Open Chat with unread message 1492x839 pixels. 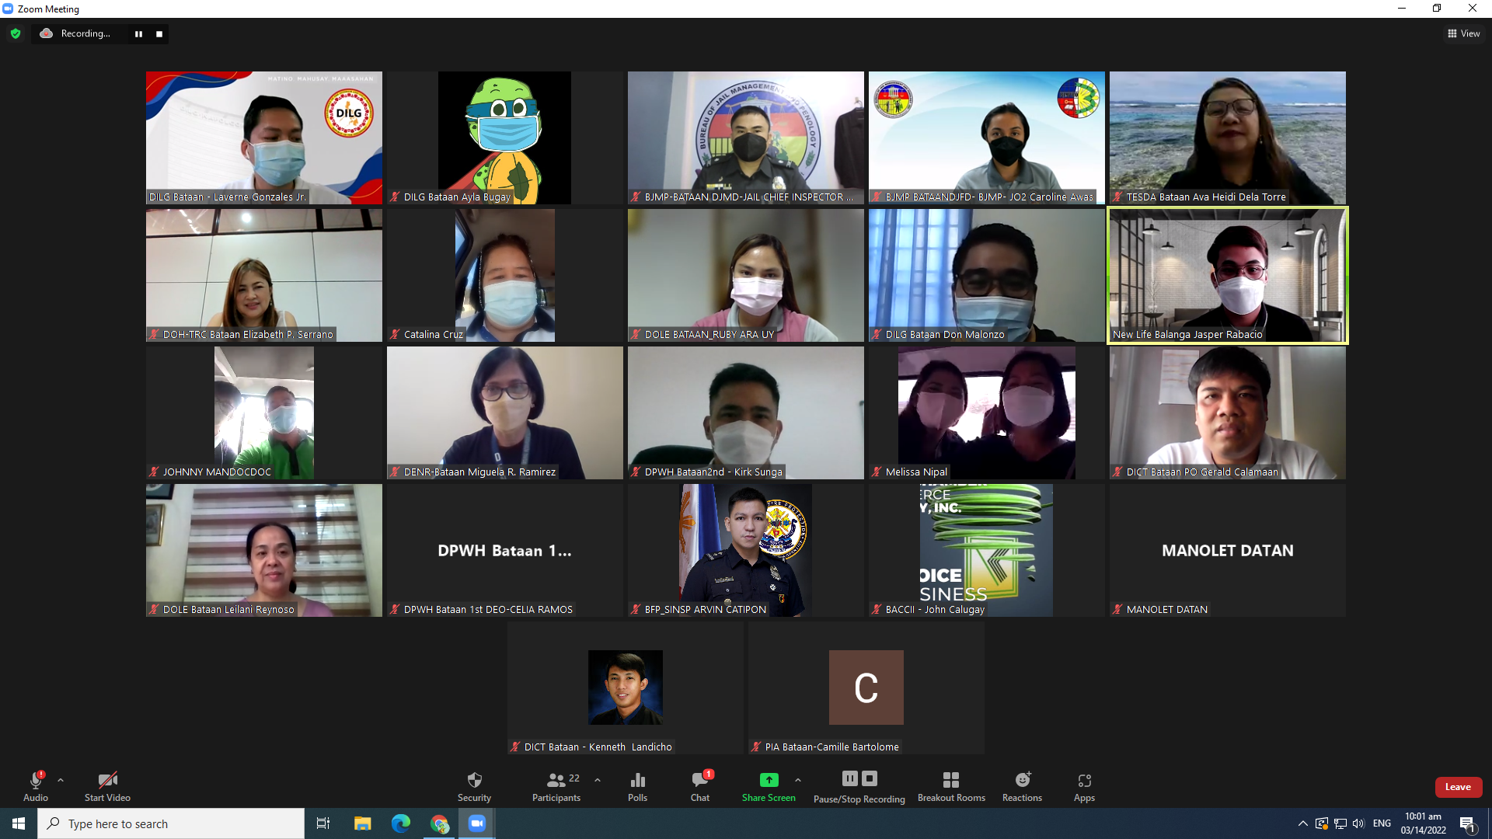pyautogui.click(x=700, y=786)
